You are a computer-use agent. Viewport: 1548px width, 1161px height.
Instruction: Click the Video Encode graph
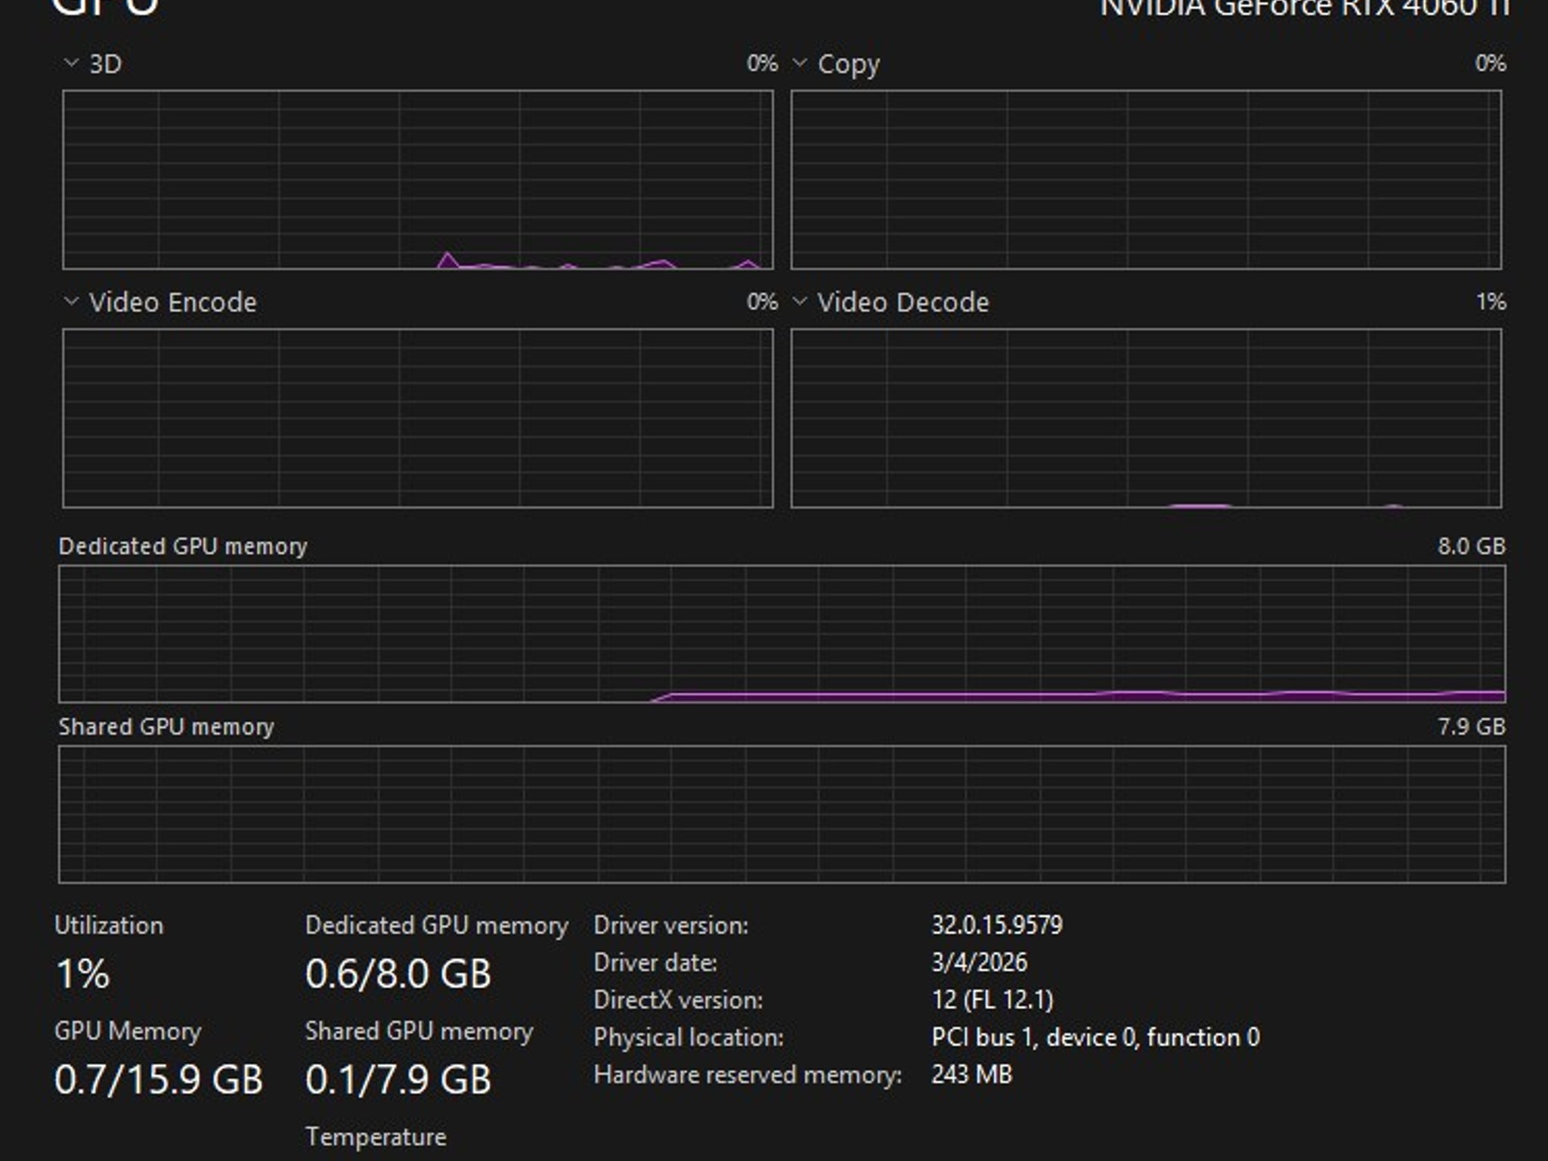point(418,418)
